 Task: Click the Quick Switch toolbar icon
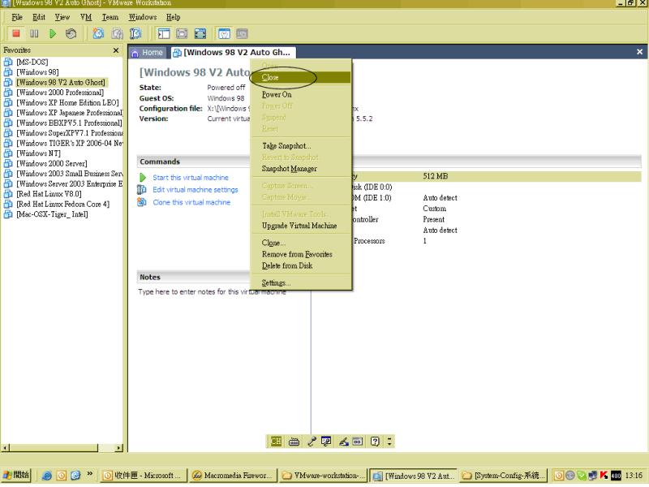tap(182, 33)
